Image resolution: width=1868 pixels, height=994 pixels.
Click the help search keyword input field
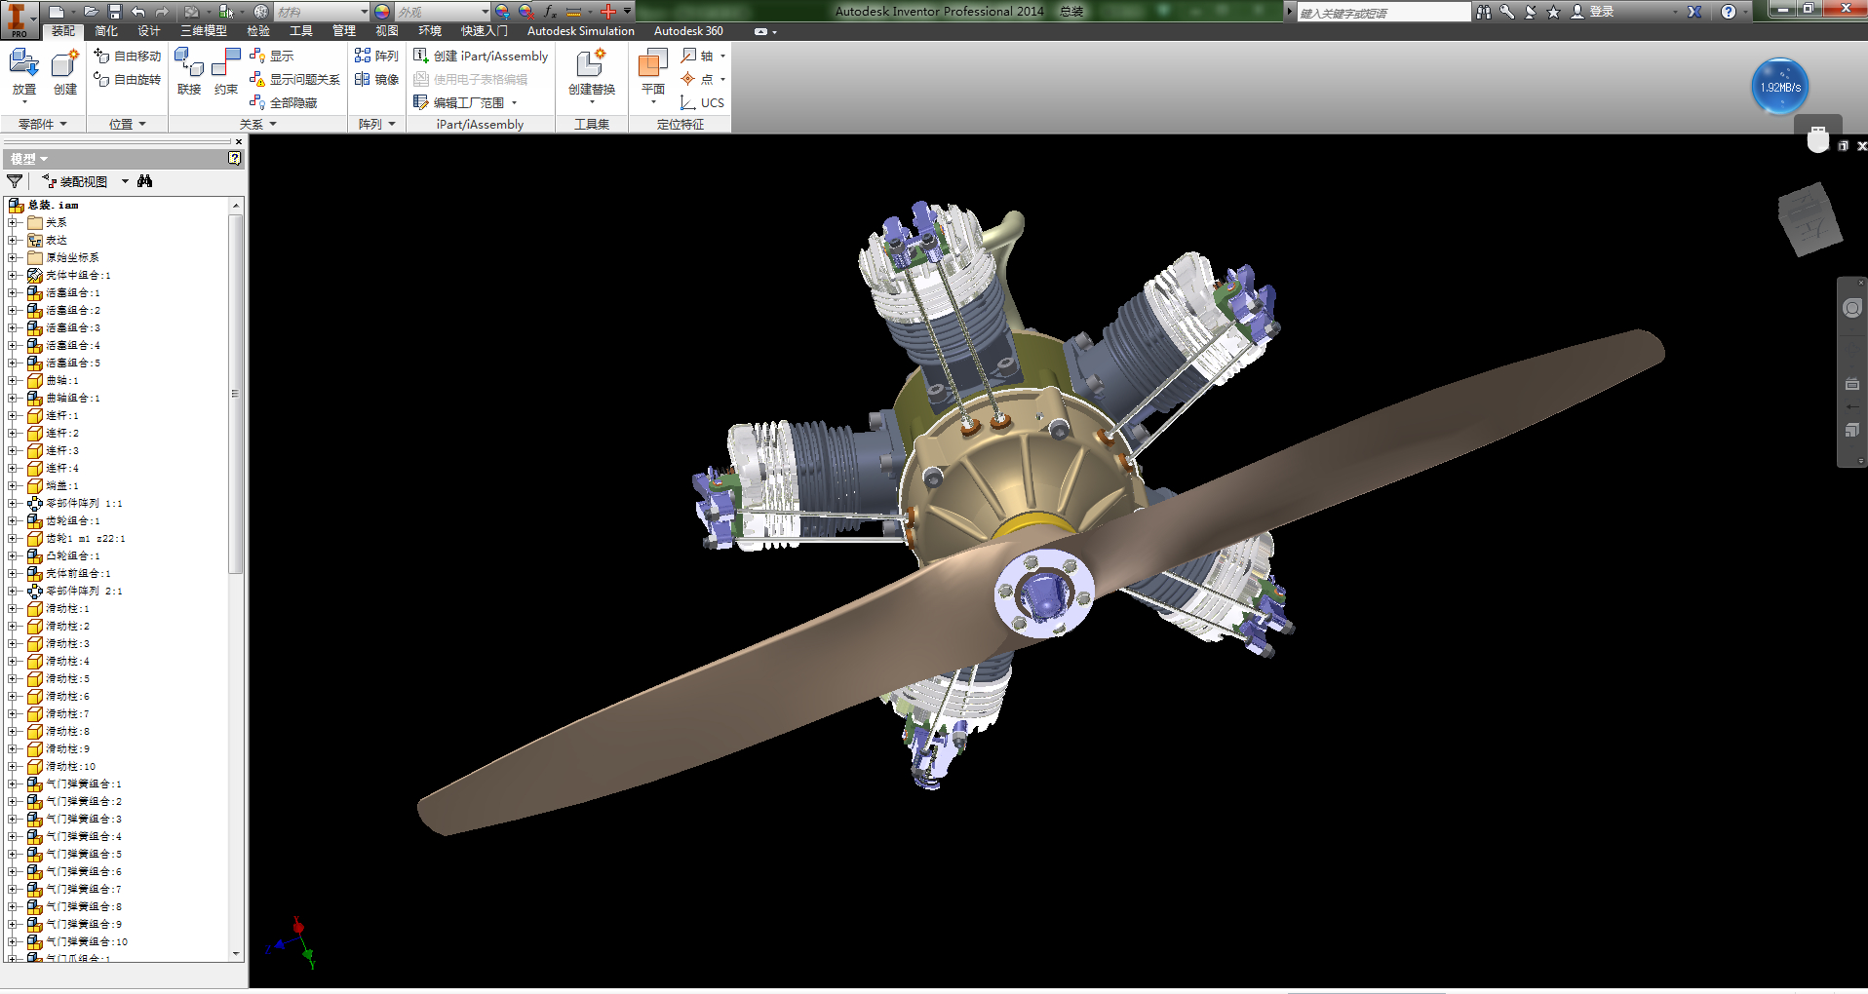point(1382,13)
